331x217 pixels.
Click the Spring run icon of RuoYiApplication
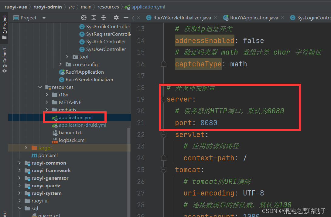pos(62,72)
